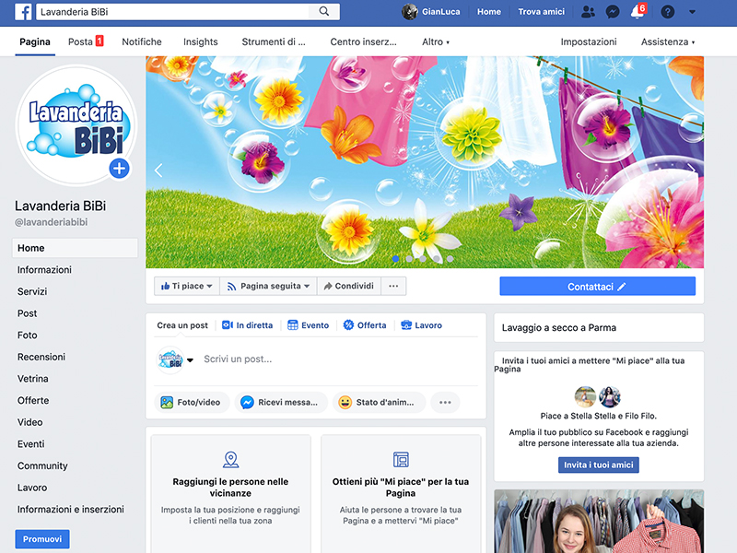The height and width of the screenshot is (553, 737).
Task: Open Ti piace dropdown
Action: [x=187, y=286]
